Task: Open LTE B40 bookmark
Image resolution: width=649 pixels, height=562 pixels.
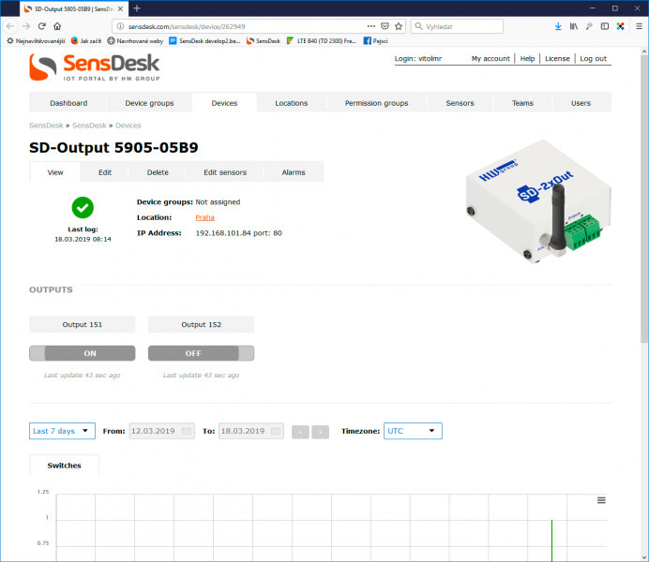Action: point(322,41)
